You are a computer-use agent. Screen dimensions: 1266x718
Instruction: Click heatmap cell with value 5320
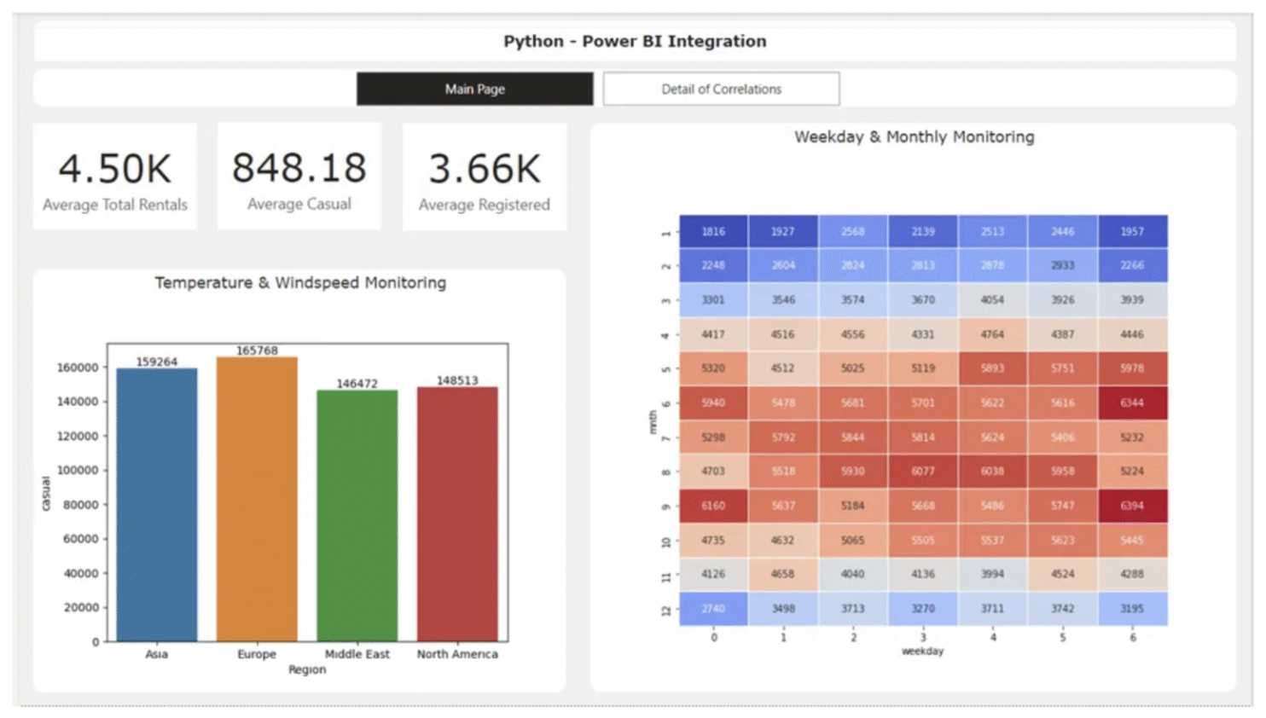(713, 369)
